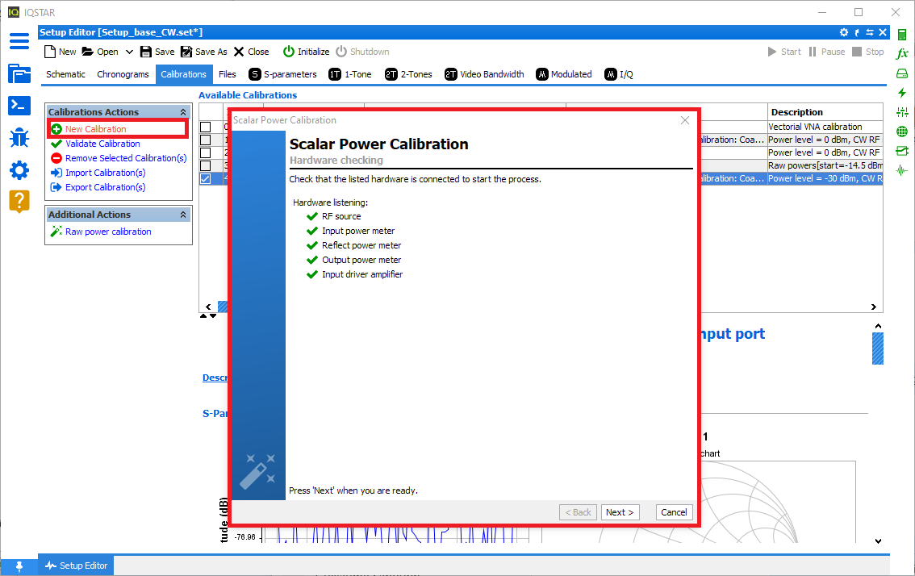Viewport: 915px width, 576px height.
Task: Open the project folders icon in sidebar
Action: [19, 73]
